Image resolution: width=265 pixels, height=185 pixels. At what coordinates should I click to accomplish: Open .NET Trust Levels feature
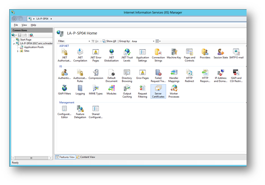point(127,55)
